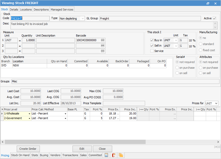Screen dimensions: 221x159
Task: Click the stock Code field FREIGHT
Action: [x=30, y=19]
